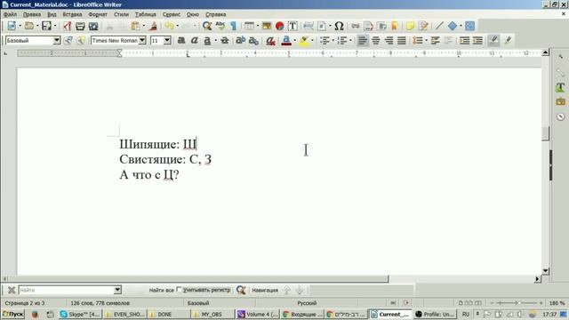Run the spelling check Abc icon

220,26
